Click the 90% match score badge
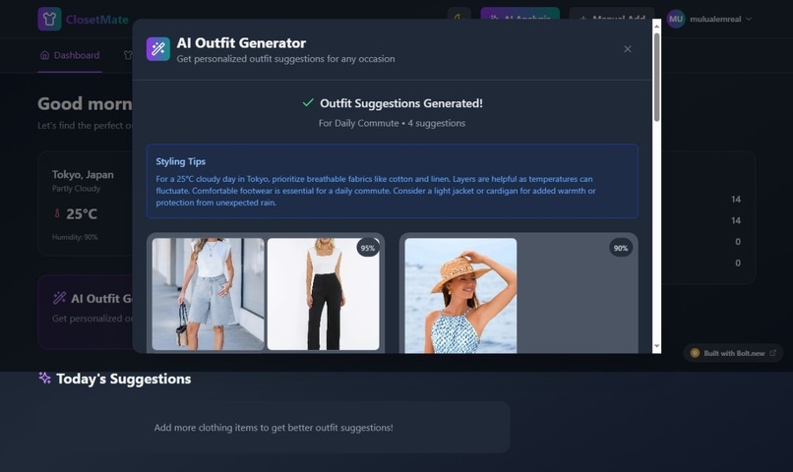This screenshot has width=793, height=472. click(x=621, y=248)
